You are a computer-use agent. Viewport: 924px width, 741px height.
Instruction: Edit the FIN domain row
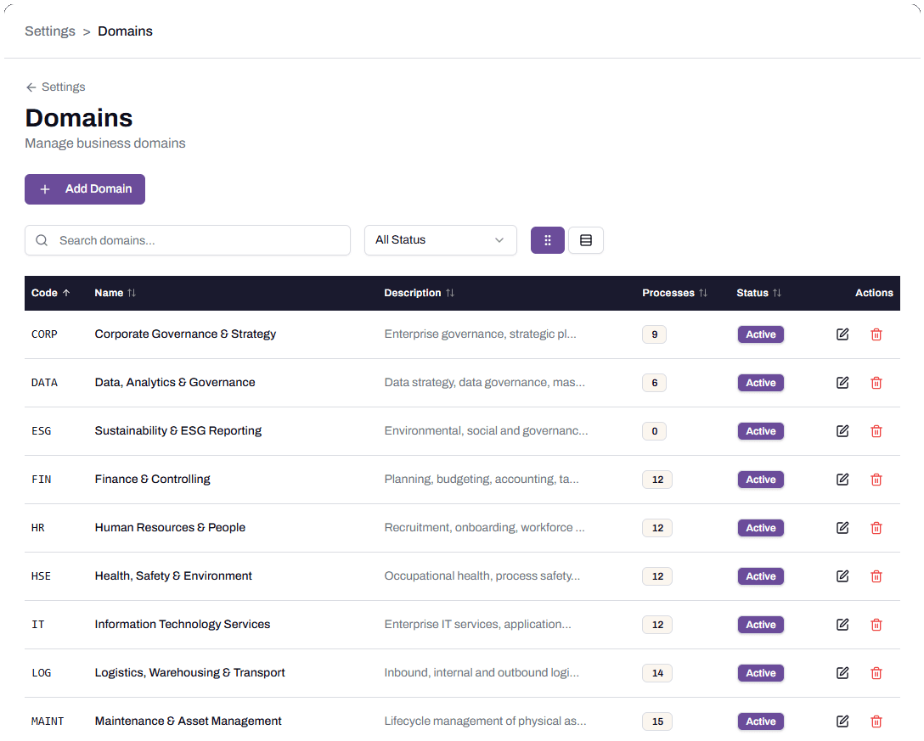[842, 479]
